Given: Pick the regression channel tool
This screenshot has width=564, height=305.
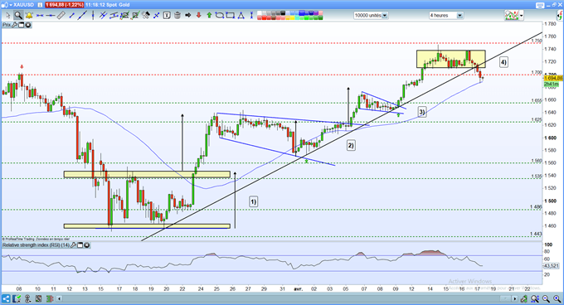Looking at the screenshot, I should click(114, 16).
